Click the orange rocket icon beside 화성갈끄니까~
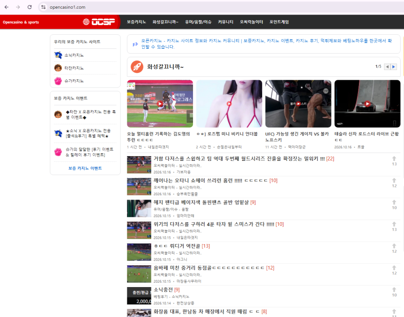The height and width of the screenshot is (317, 404). pos(137,67)
